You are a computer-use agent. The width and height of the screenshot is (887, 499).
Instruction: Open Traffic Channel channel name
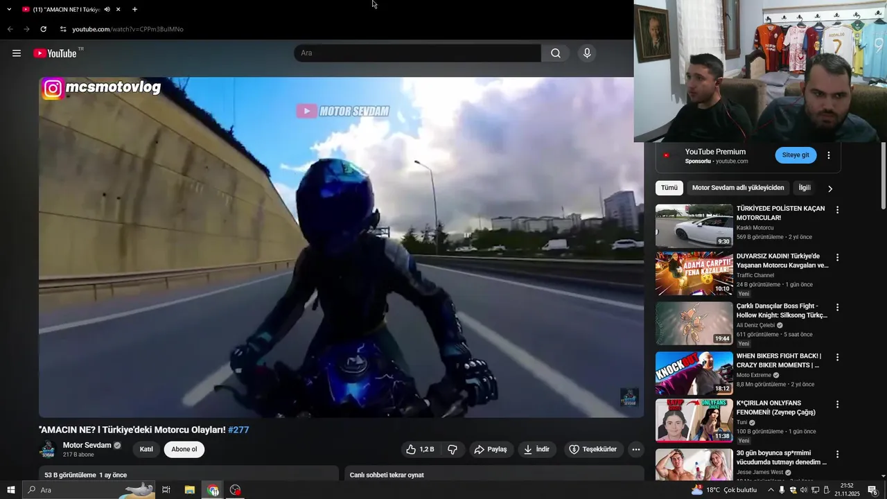click(x=755, y=275)
